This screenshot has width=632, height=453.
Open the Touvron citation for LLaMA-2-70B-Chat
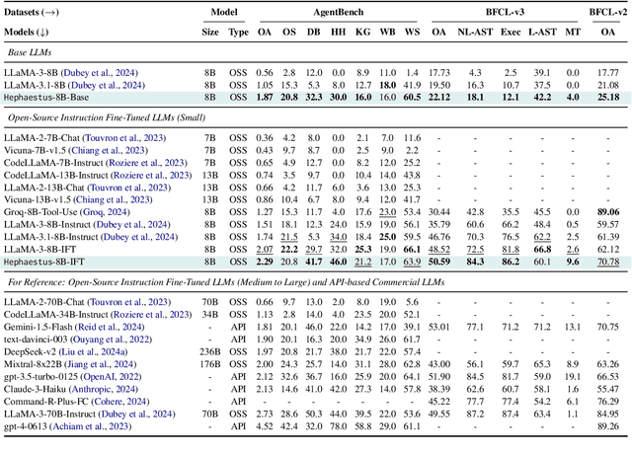[x=129, y=302]
